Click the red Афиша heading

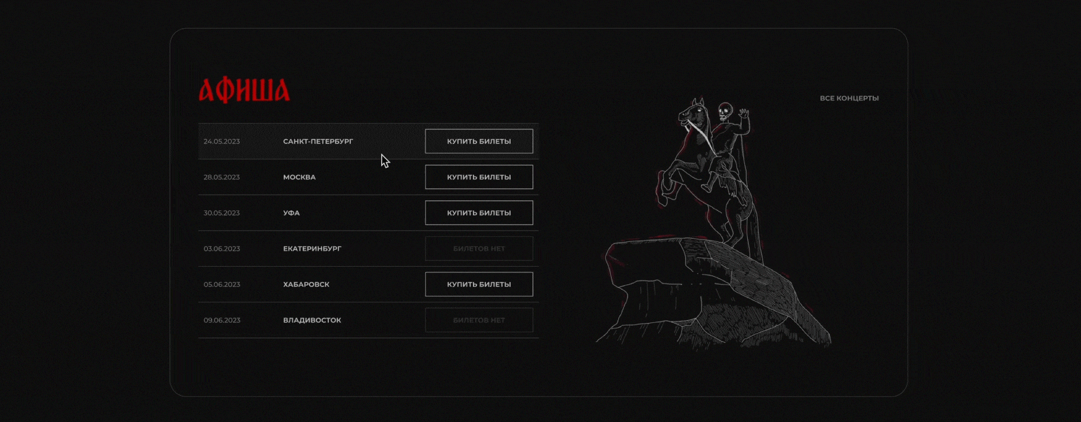244,91
